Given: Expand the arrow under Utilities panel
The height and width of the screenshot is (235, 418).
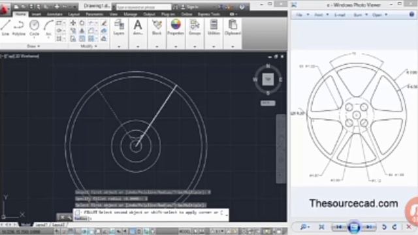Looking at the screenshot, I should [214, 46].
